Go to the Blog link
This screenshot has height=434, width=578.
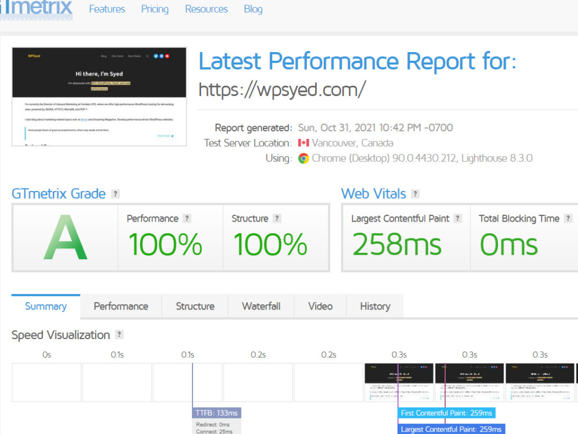pyautogui.click(x=253, y=9)
